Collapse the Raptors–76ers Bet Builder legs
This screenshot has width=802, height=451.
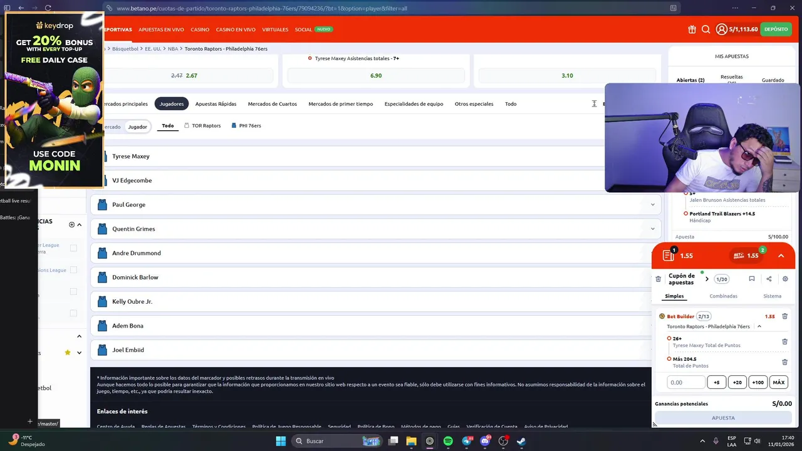click(x=759, y=326)
